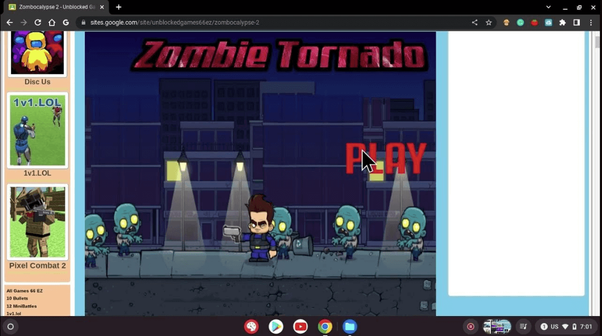Close the Zombocalypse 2 tab

tap(102, 7)
